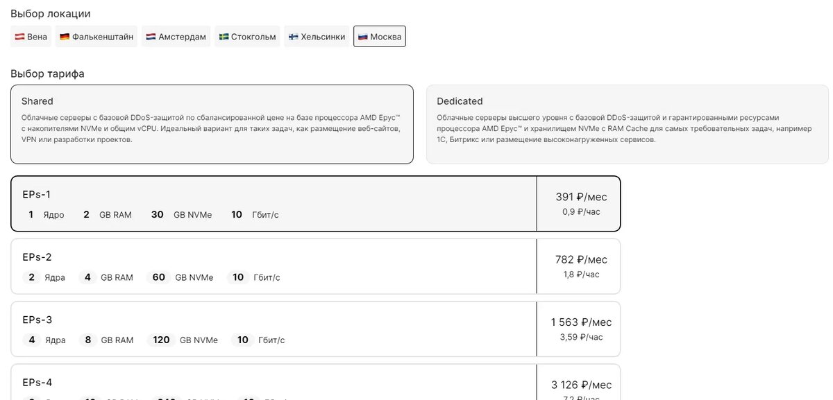This screenshot has height=400, width=833.
Task: Switch to the Shared tariff type
Action: (212, 124)
